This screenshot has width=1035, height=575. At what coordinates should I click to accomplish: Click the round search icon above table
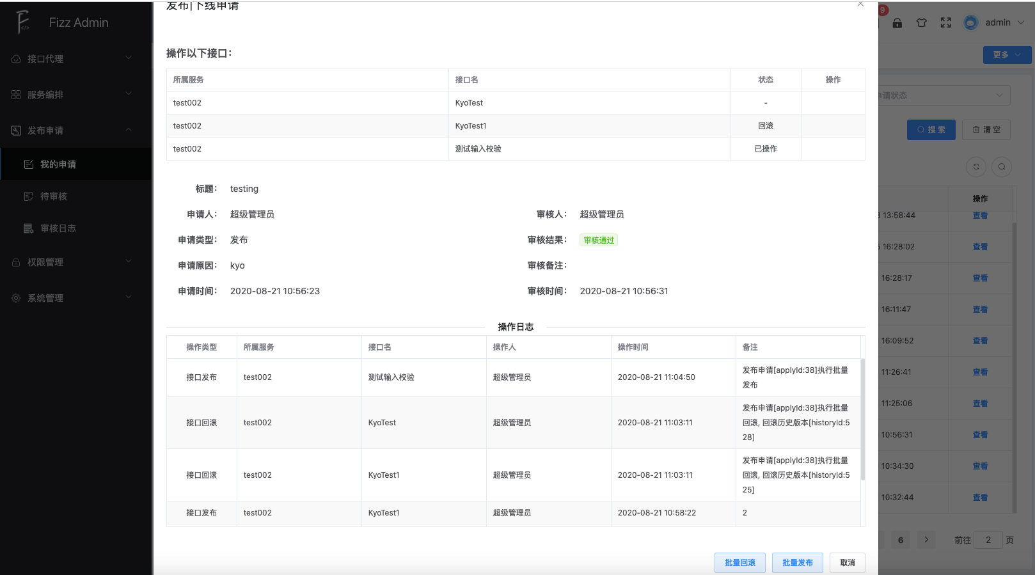tap(1001, 167)
